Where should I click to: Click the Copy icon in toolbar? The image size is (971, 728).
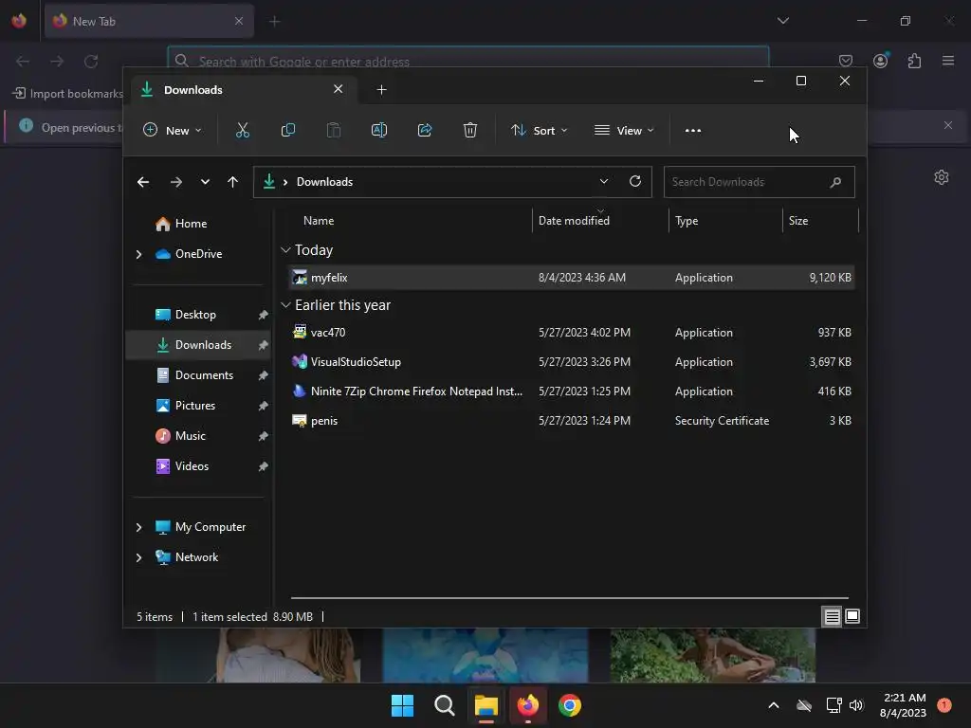288,130
